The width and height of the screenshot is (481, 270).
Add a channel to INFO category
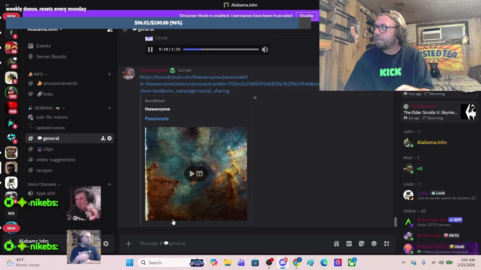tap(109, 74)
